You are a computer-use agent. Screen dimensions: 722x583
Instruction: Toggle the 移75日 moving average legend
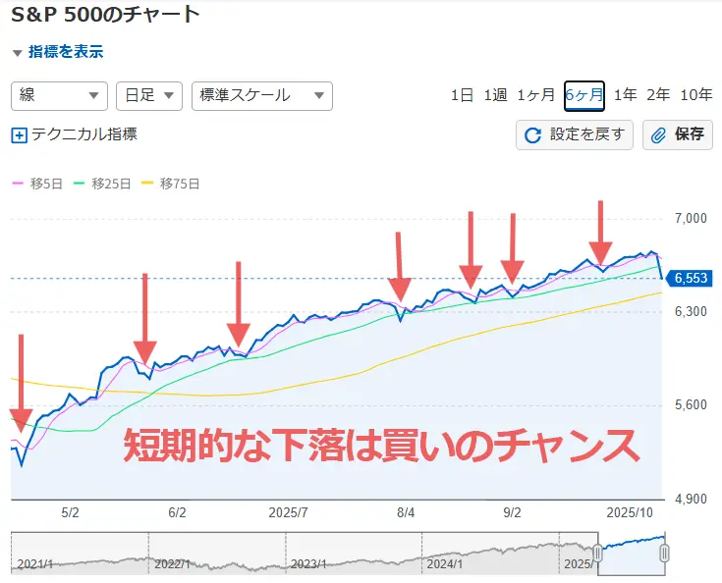(x=170, y=185)
